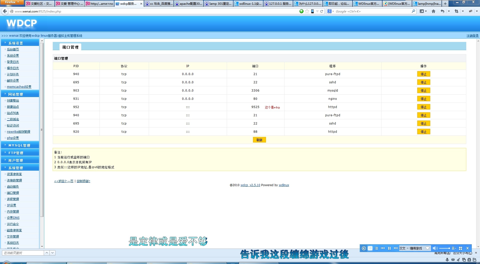The image size is (480, 264).
Task: Open the memcached设置 sidebar link
Action: 19,87
